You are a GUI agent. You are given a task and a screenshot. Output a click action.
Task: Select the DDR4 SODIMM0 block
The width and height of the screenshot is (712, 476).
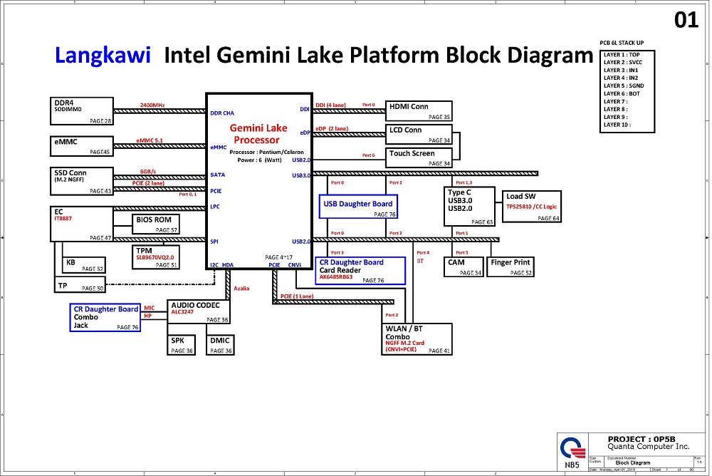tap(82, 111)
